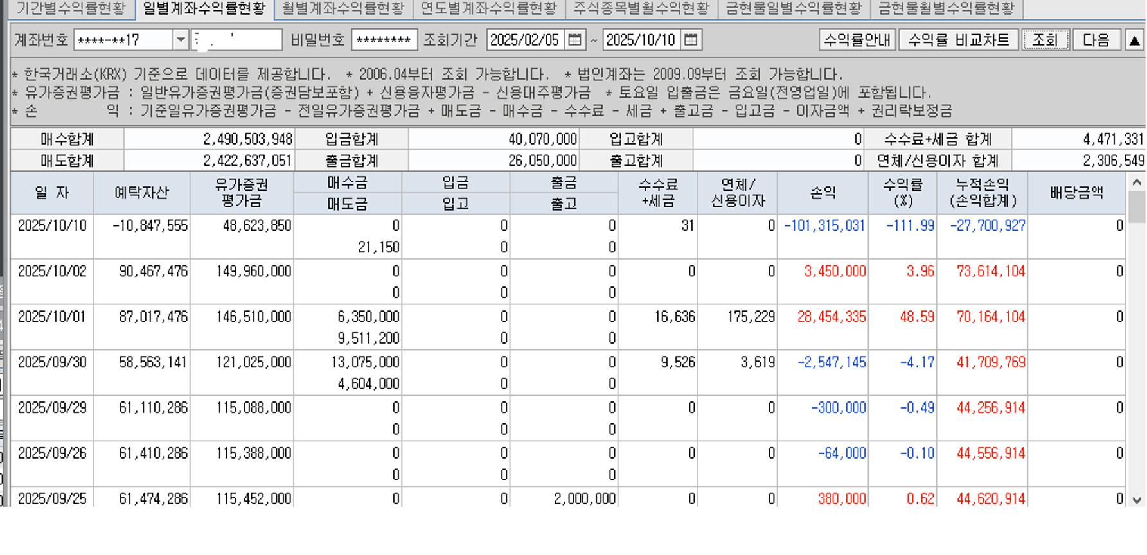Switch to 기간별수익률현황 tab
Viewport: 1147px width, 555px height.
(71, 8)
